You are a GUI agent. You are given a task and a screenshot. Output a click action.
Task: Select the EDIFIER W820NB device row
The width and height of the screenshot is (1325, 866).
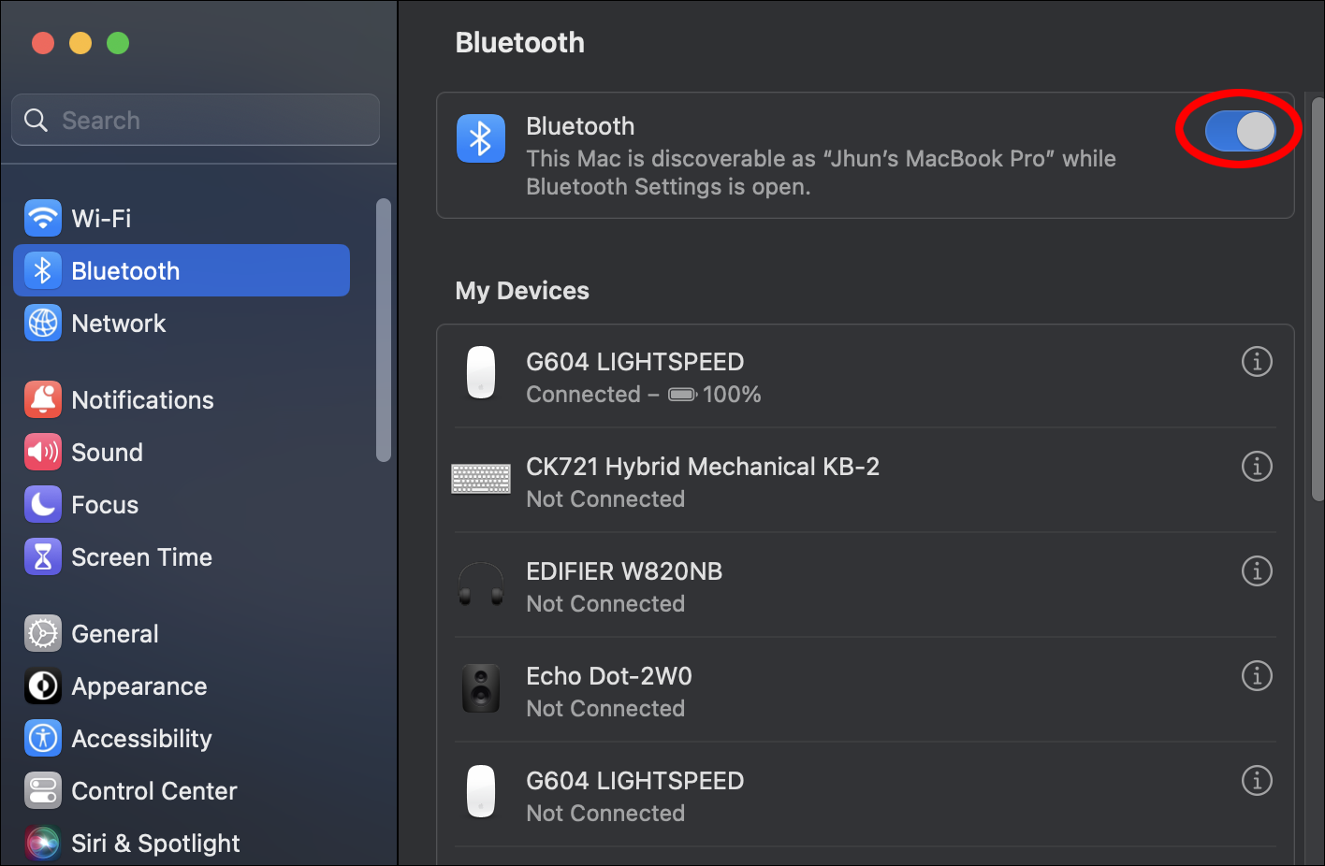(795, 586)
